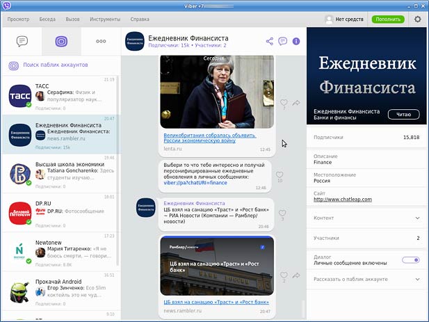This screenshot has height=322, width=429.
Task: Select the Прокачай Android account row
Action: [x=60, y=291]
